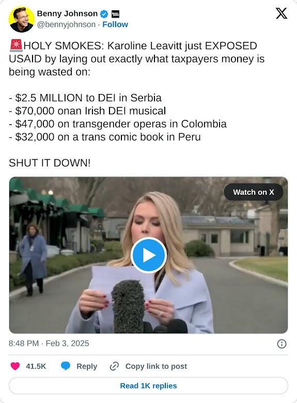Viewport: 297px width, 403px height.
Task: Follow Benny Johnson via Follow link
Action: pyautogui.click(x=115, y=24)
